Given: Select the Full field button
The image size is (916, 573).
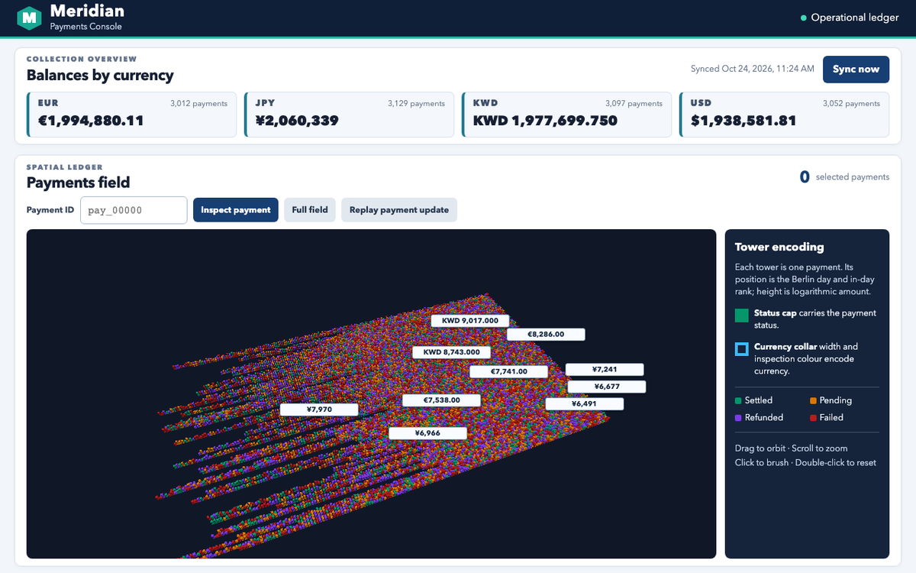Looking at the screenshot, I should [310, 210].
